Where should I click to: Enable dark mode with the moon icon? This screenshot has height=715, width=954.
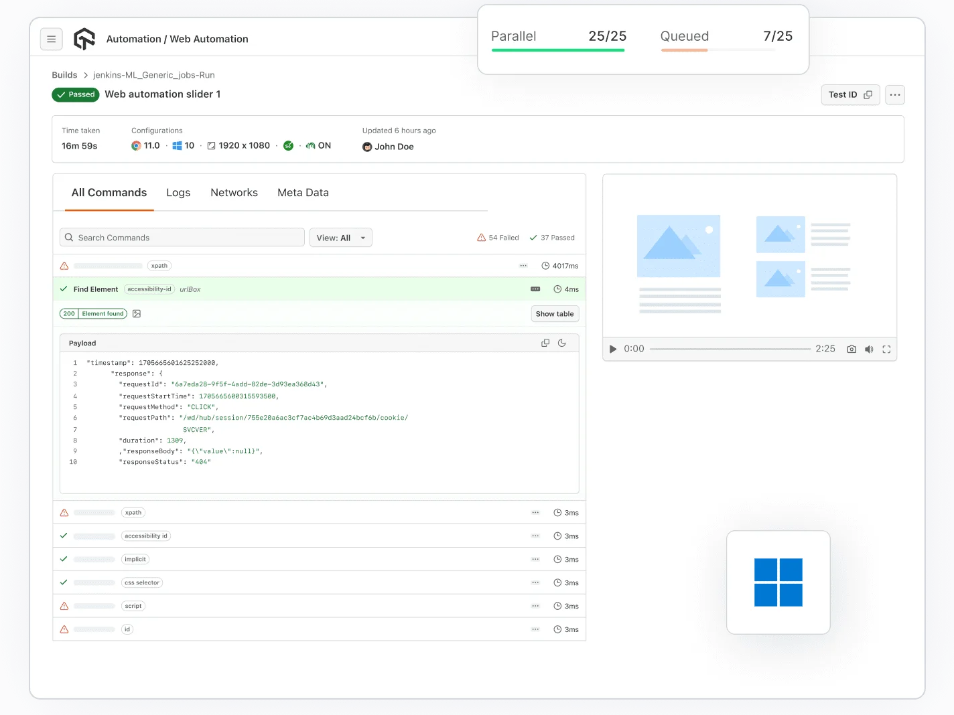point(562,342)
